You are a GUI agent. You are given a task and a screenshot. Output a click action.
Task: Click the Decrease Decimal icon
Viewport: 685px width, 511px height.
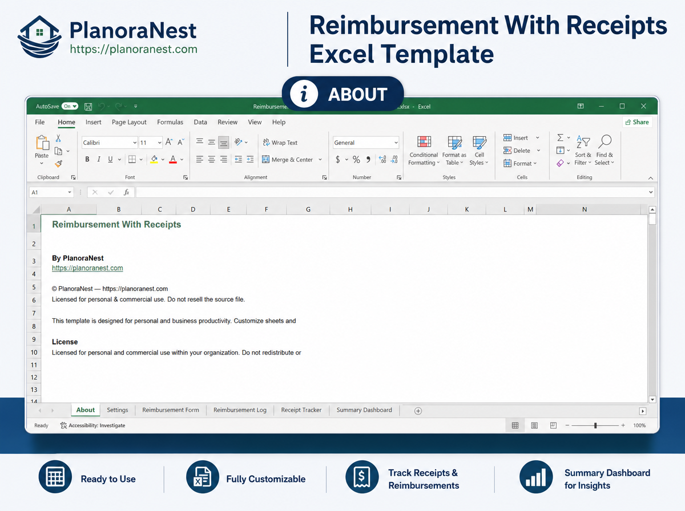click(x=394, y=160)
